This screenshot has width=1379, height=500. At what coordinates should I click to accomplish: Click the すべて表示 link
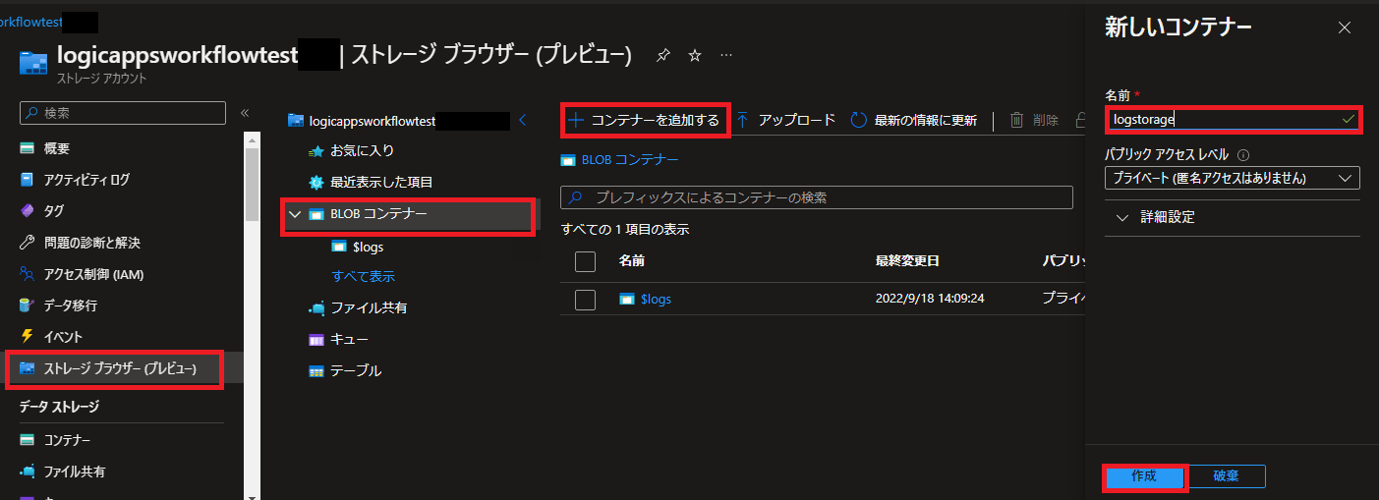coord(364,277)
